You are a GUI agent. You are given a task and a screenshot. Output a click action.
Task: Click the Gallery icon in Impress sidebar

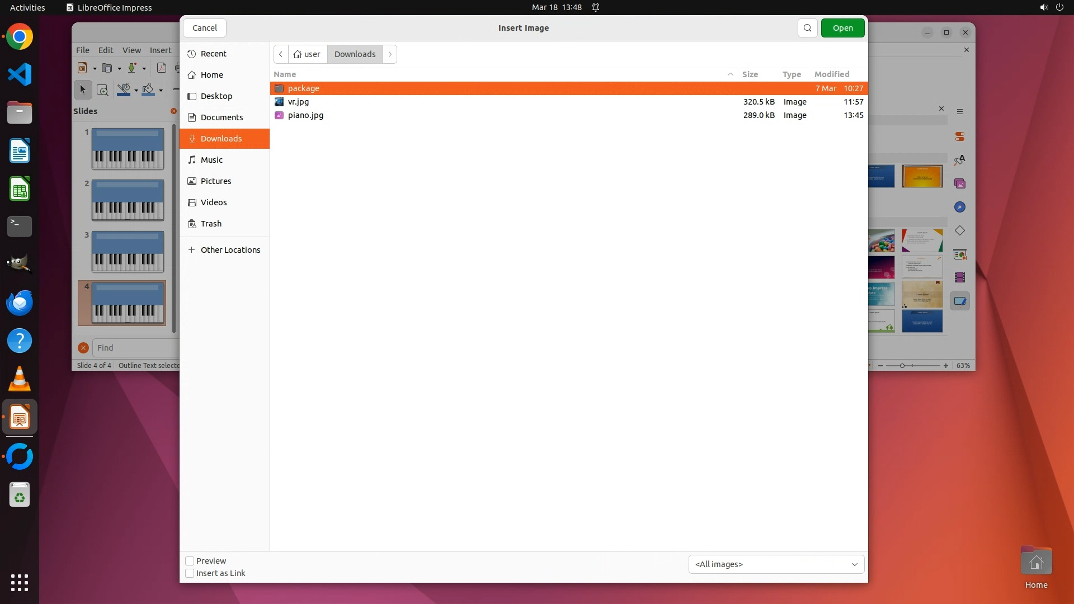960,184
